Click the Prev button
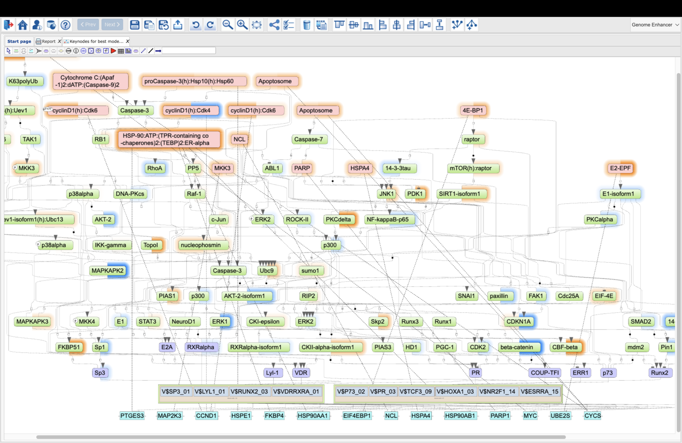This screenshot has width=682, height=443. [88, 24]
